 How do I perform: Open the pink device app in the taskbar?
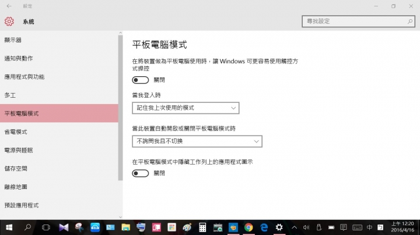(x=156, y=227)
